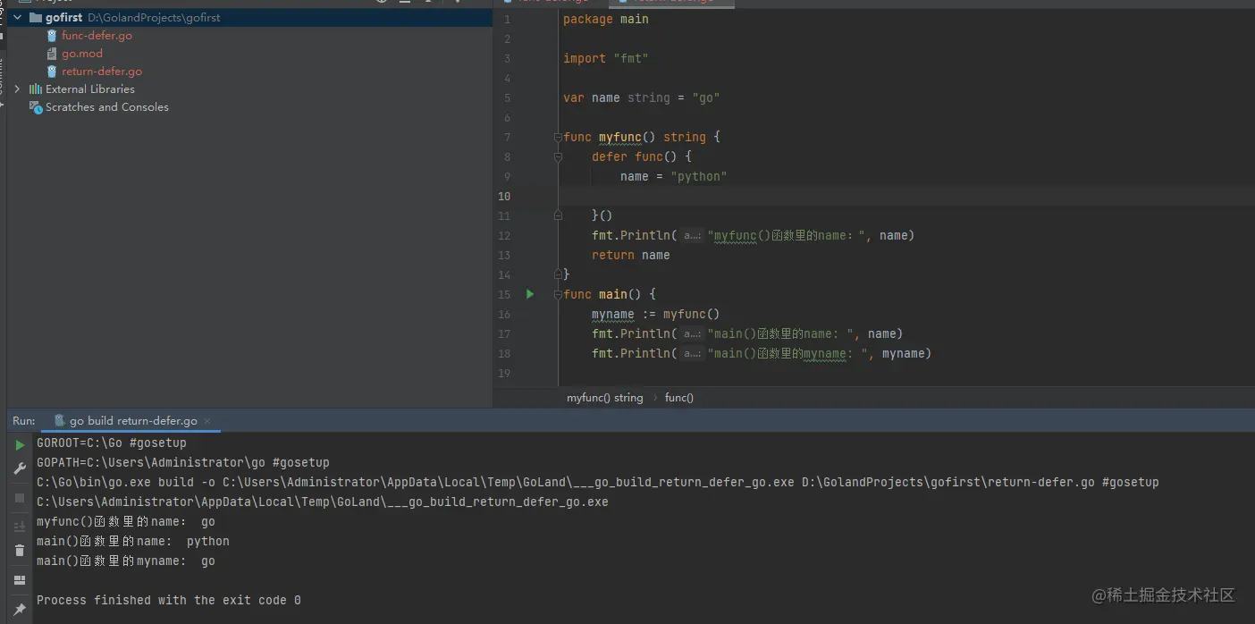Click name = "python" assignment in code
The height and width of the screenshot is (624, 1255).
[674, 176]
